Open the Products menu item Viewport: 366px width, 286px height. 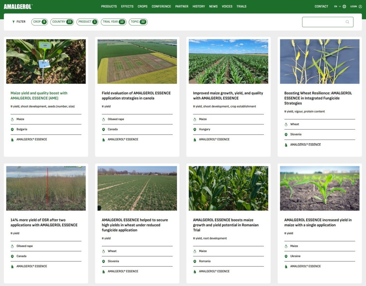(109, 6)
